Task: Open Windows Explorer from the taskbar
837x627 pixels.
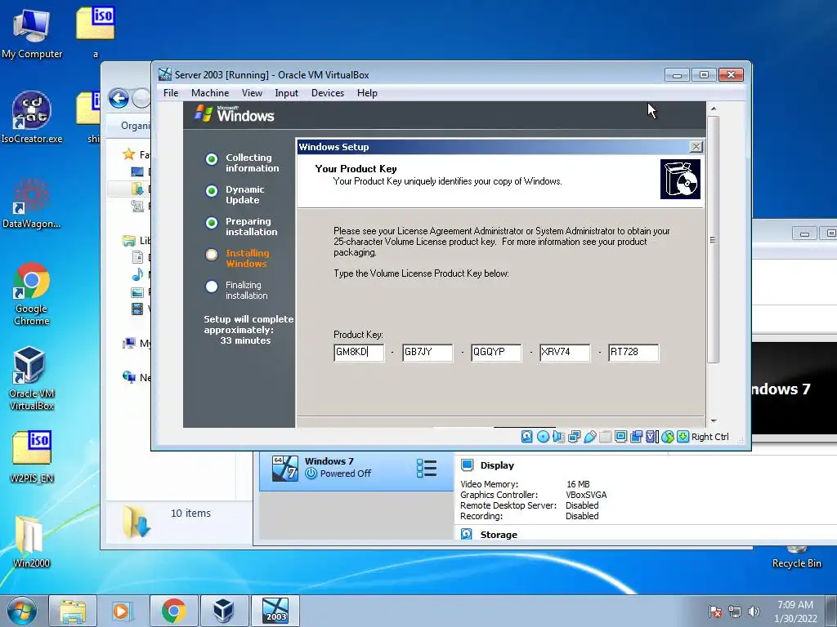Action: (x=73, y=611)
